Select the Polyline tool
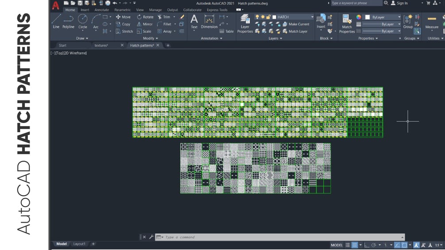This screenshot has width=445, height=250. (x=68, y=21)
